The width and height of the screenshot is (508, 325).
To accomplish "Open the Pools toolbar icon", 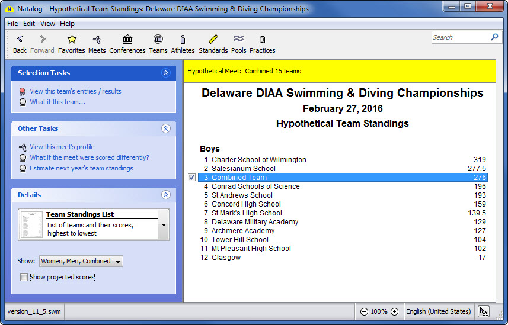I will [238, 40].
